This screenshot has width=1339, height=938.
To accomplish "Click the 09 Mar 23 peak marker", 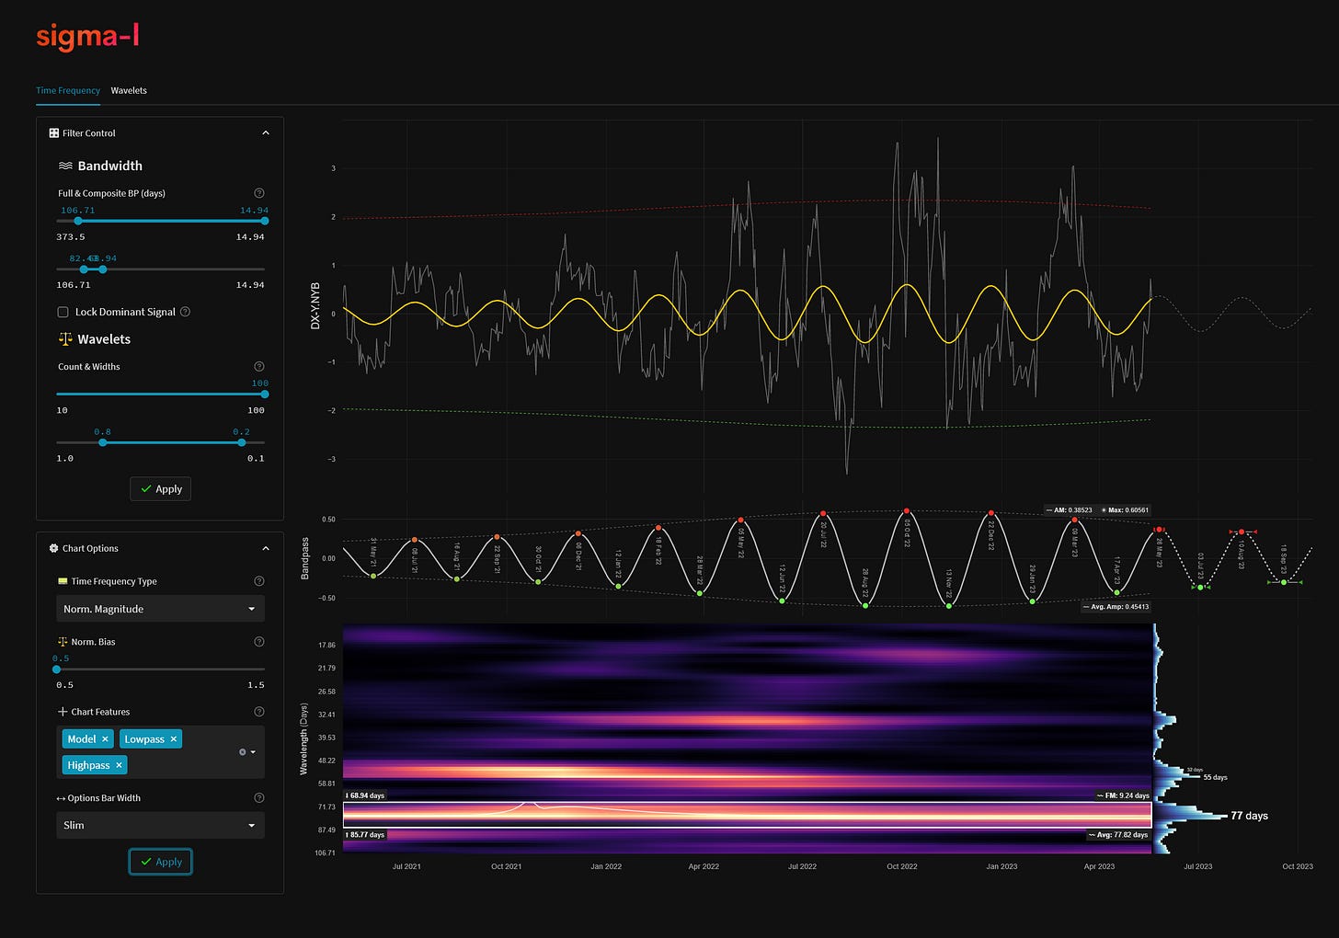I will [x=1074, y=520].
